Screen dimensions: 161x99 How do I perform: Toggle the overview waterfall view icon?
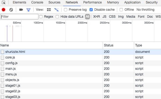[x=56, y=10]
